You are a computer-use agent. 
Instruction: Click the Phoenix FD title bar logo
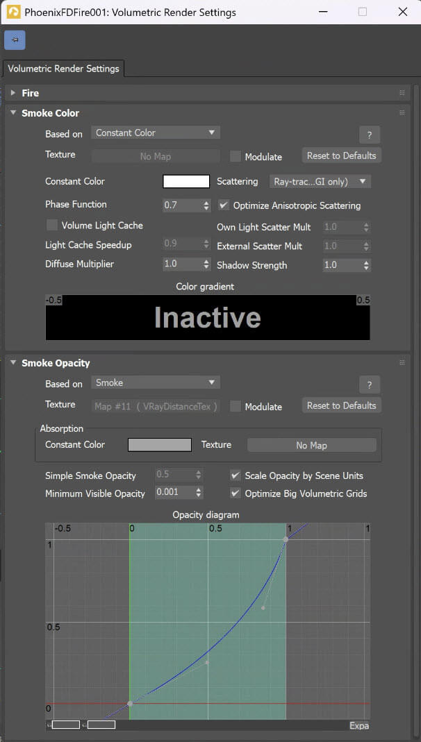[13, 12]
